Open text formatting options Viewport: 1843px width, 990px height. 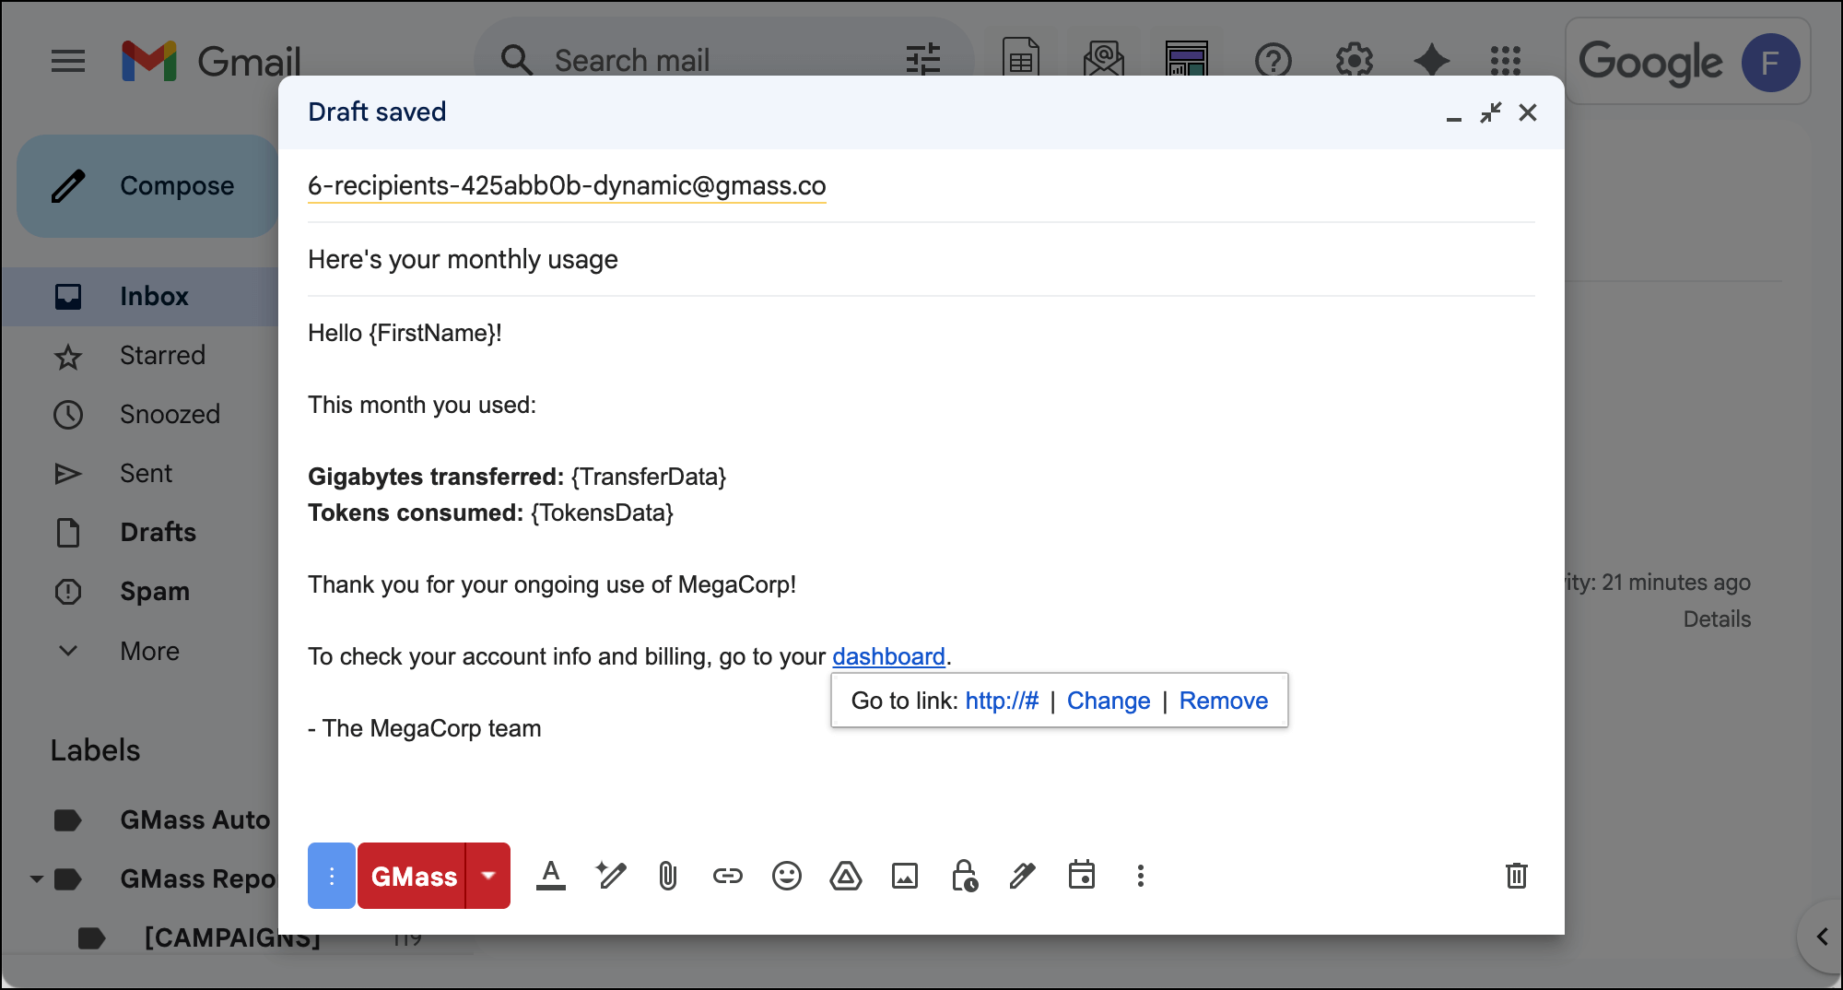[x=551, y=876]
